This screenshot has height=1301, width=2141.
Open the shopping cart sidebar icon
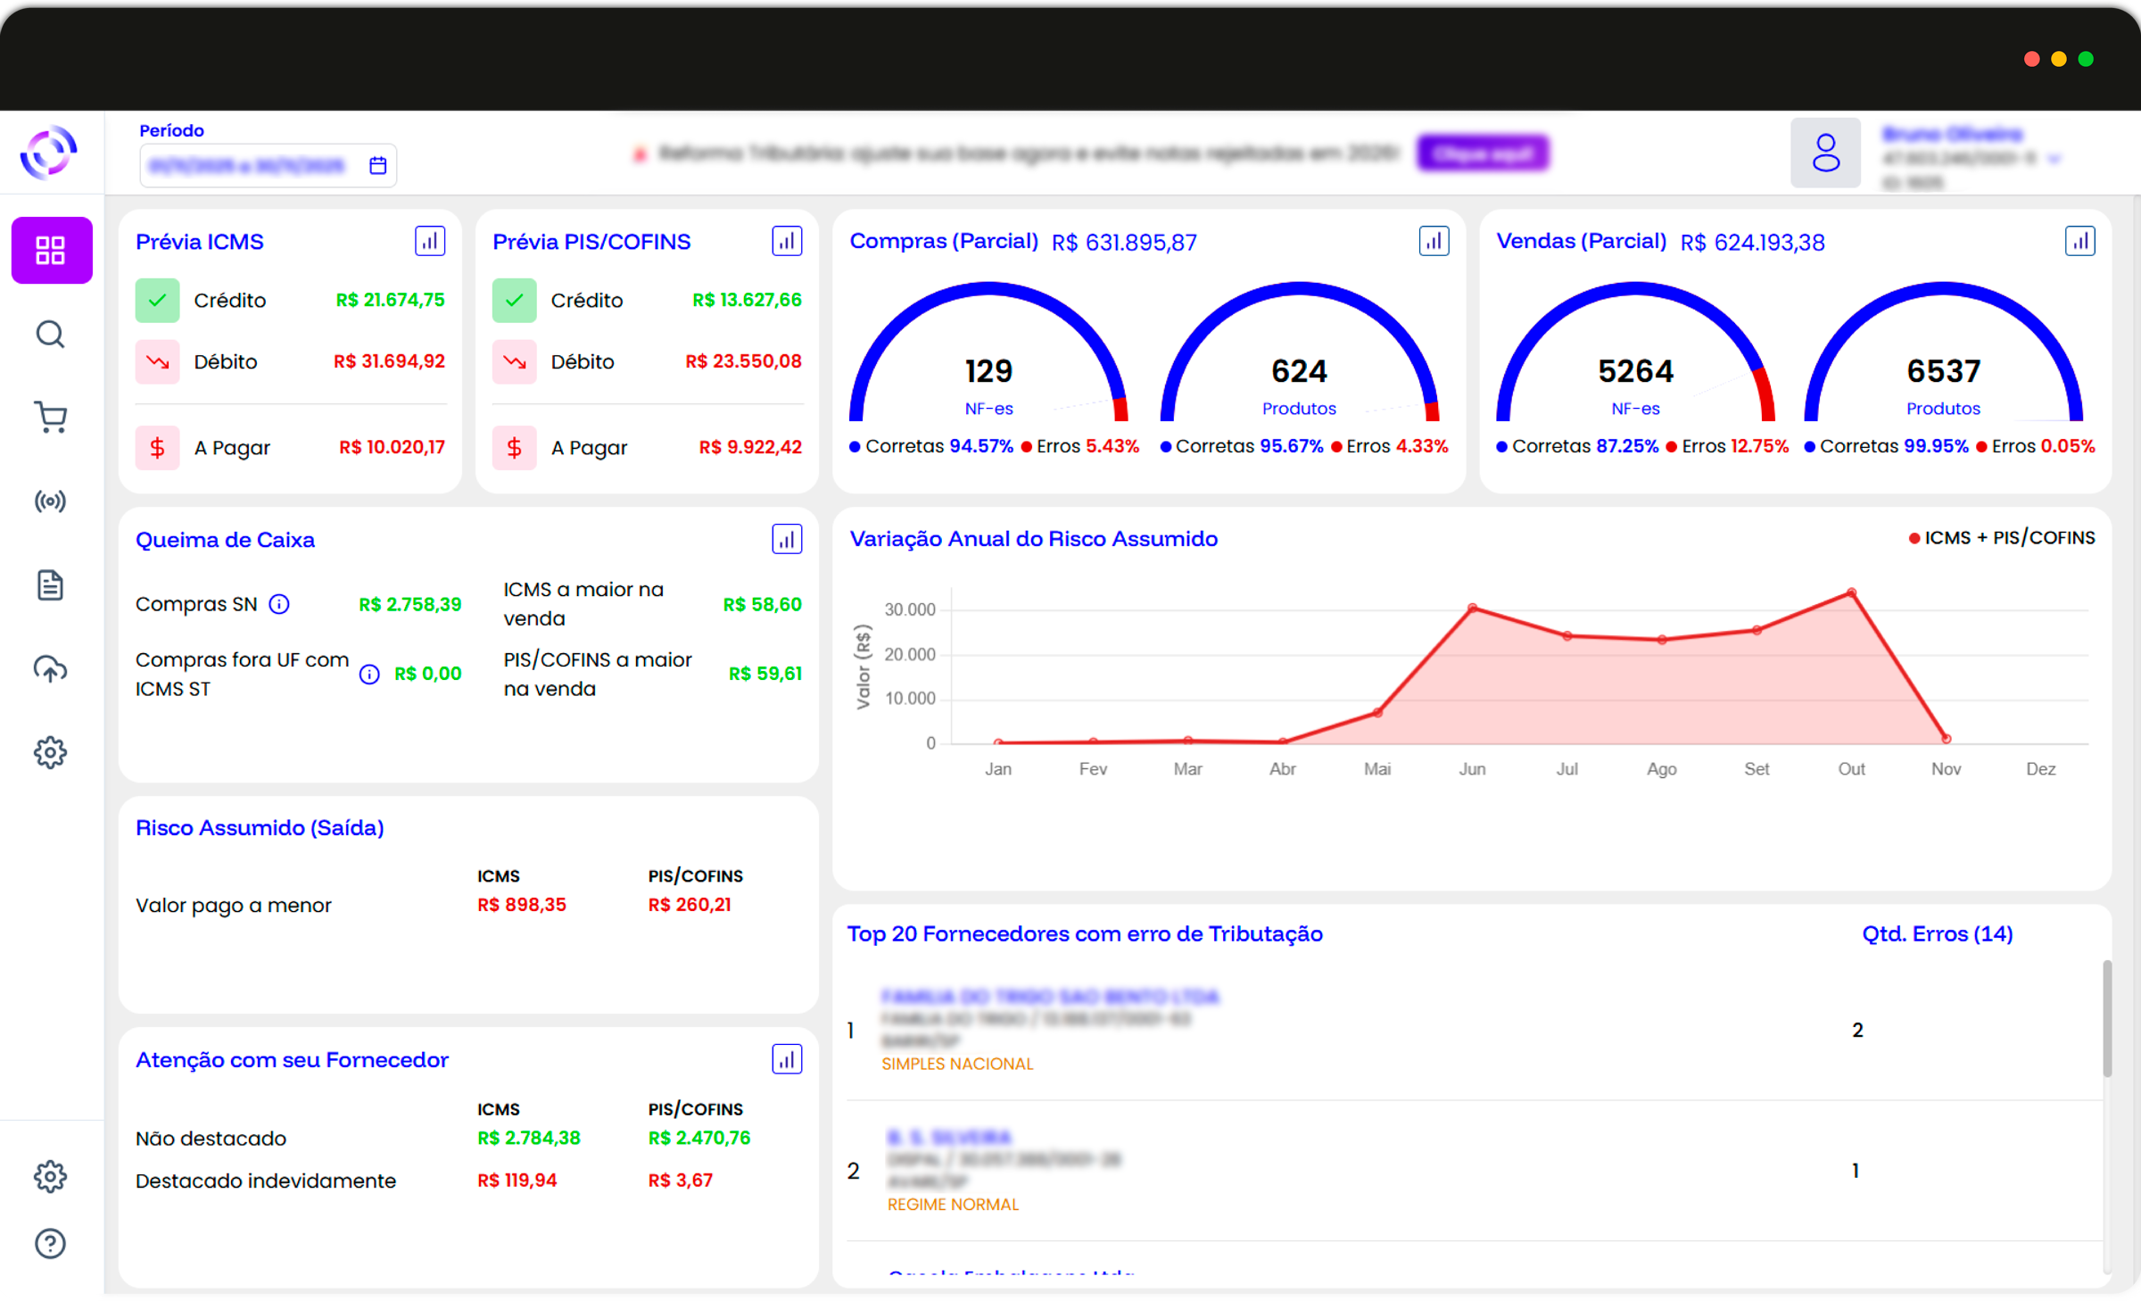tap(51, 417)
